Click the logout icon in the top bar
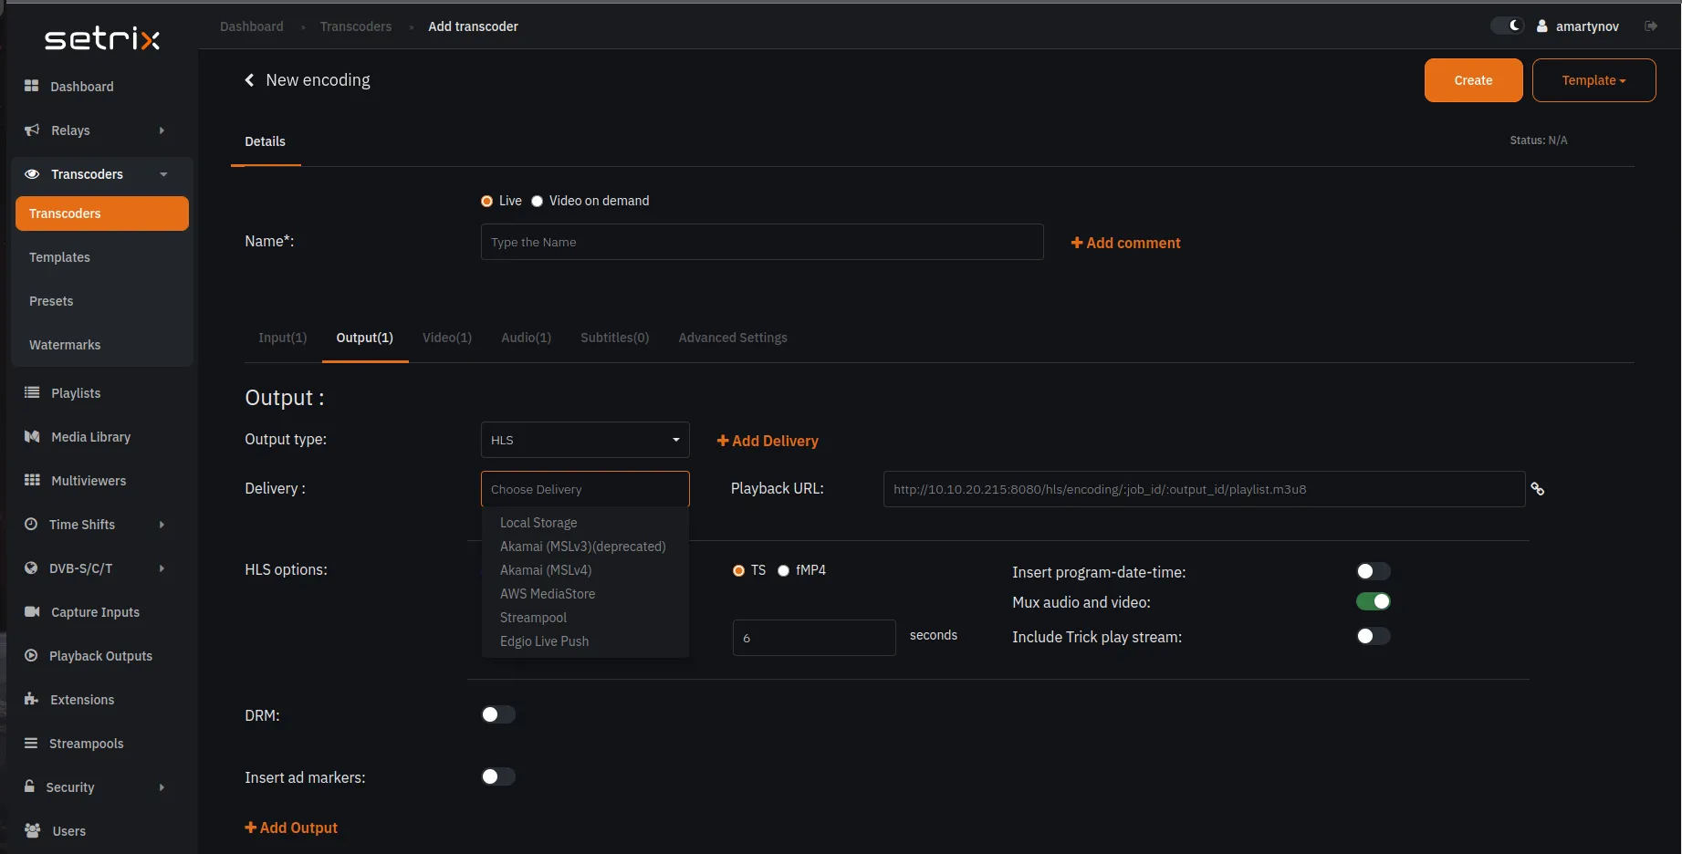The width and height of the screenshot is (1682, 854). point(1651,26)
